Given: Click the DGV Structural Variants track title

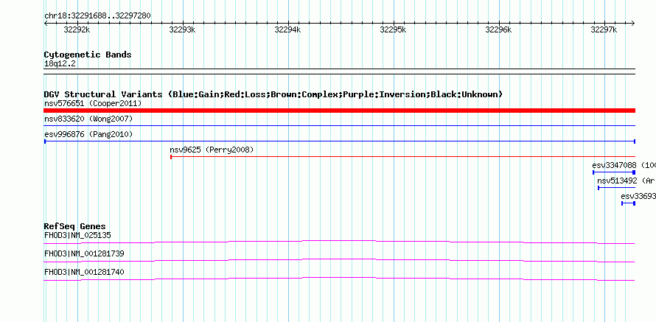Looking at the screenshot, I should (x=273, y=94).
